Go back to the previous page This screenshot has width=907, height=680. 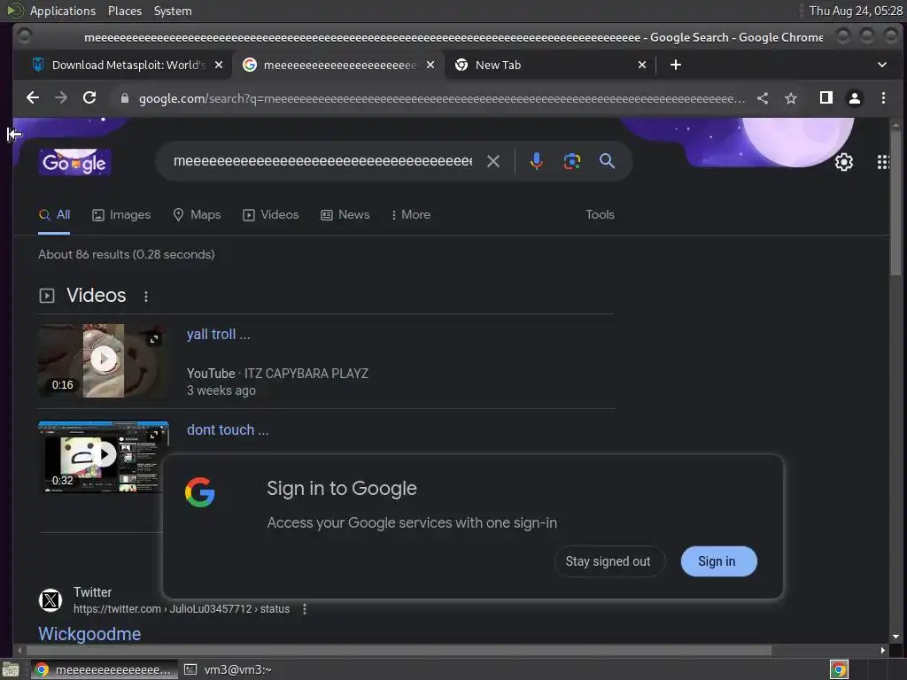pyautogui.click(x=33, y=97)
